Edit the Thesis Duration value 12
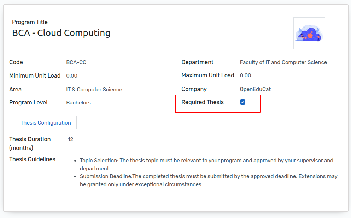Viewport: 351px width, 218px height. tap(70, 139)
